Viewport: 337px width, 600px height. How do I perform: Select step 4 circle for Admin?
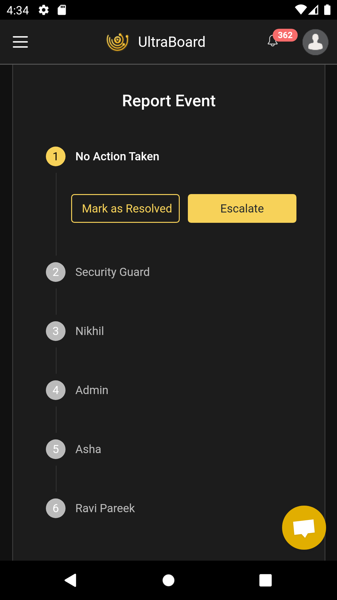click(56, 390)
